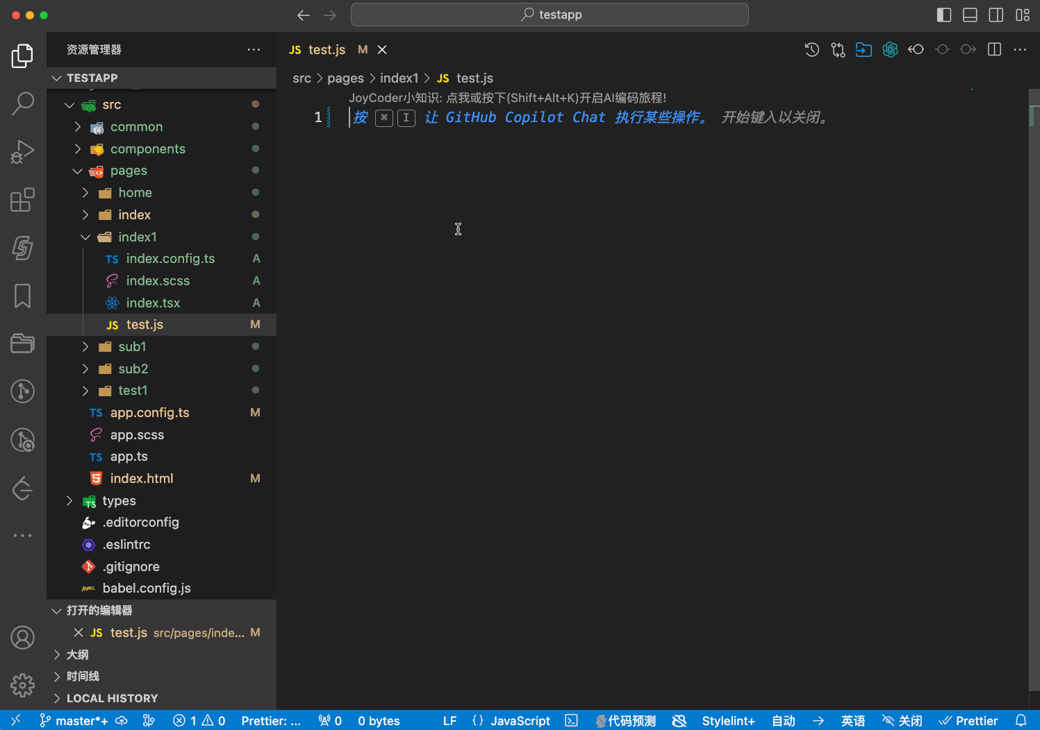Open the Bookmarks view in activity bar
Image resolution: width=1040 pixels, height=730 pixels.
coord(22,296)
